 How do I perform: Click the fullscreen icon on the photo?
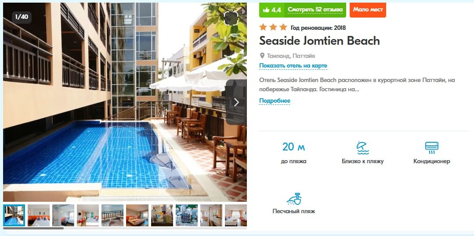(x=231, y=19)
